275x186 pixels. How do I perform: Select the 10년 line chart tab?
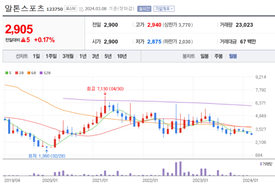(x=122, y=56)
